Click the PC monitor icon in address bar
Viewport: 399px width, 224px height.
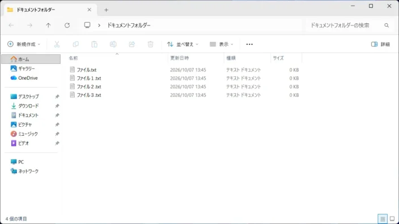coord(87,25)
